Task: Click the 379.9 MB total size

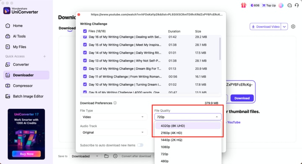Action: 211,103
